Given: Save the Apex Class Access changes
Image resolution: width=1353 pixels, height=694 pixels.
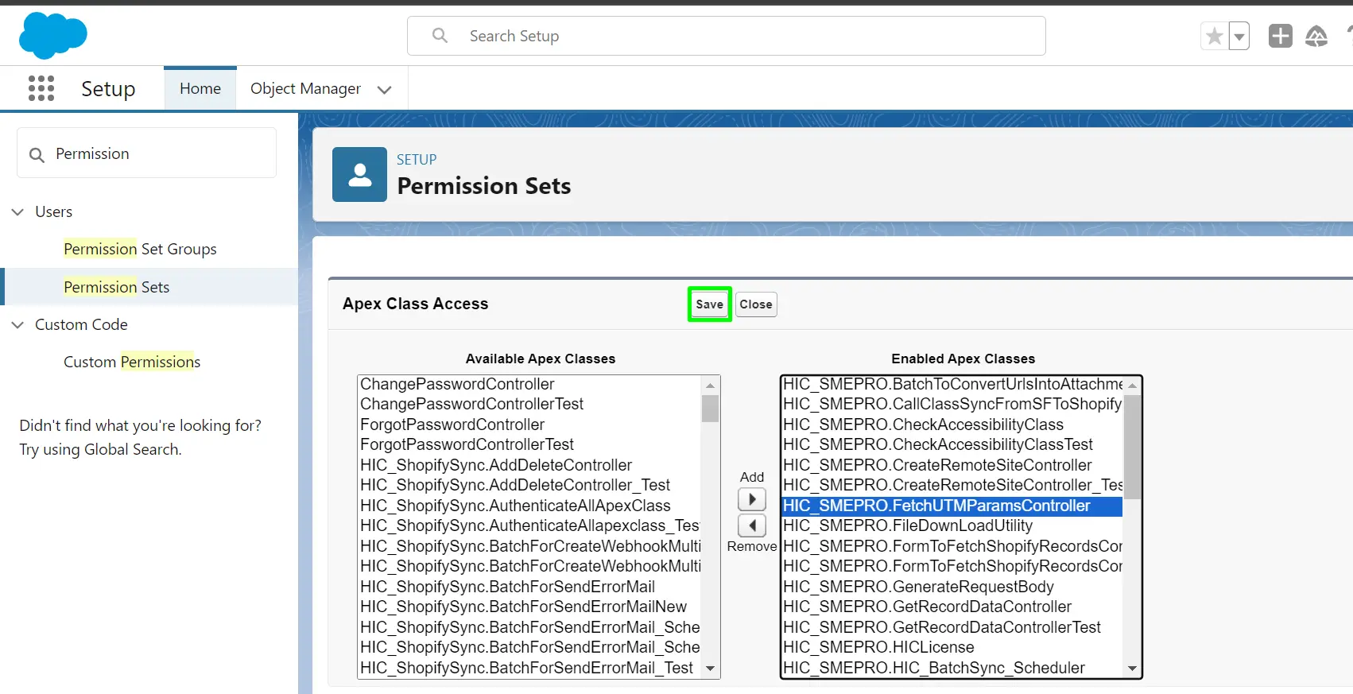Looking at the screenshot, I should (x=710, y=304).
